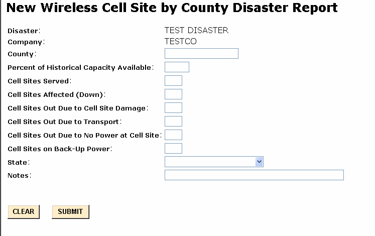Open the State dropdown list
The height and width of the screenshot is (236, 375).
(214, 162)
